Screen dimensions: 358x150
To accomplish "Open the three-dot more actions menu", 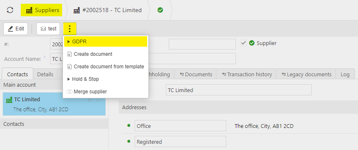I will [x=70, y=29].
